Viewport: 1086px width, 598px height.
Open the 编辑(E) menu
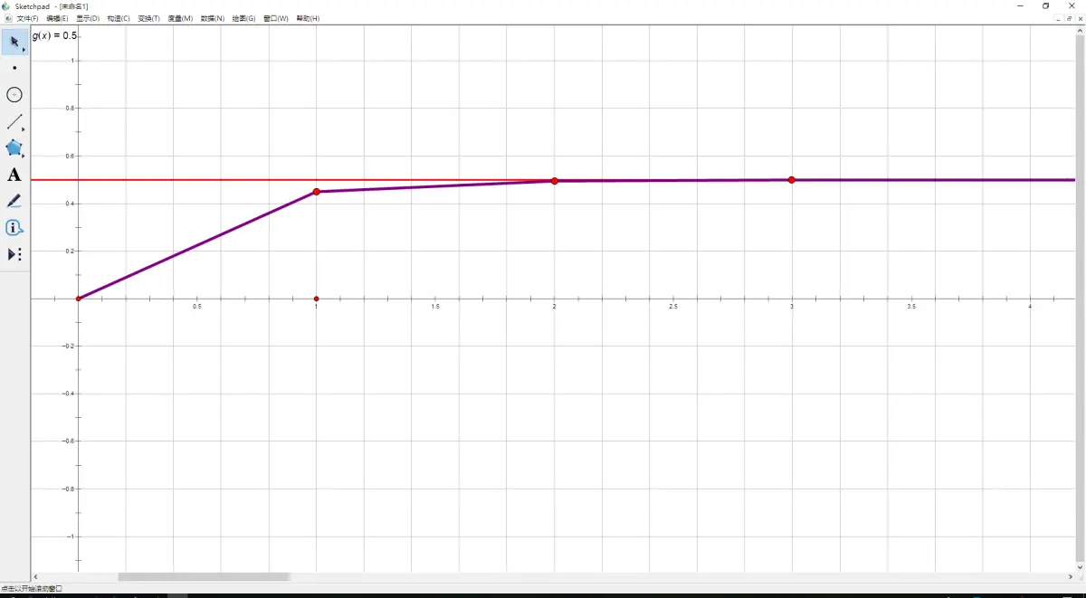pyautogui.click(x=58, y=18)
